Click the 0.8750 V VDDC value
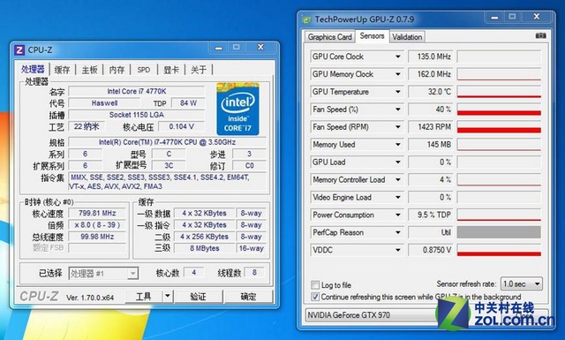Screen dimensions: 565x340 click(430, 250)
